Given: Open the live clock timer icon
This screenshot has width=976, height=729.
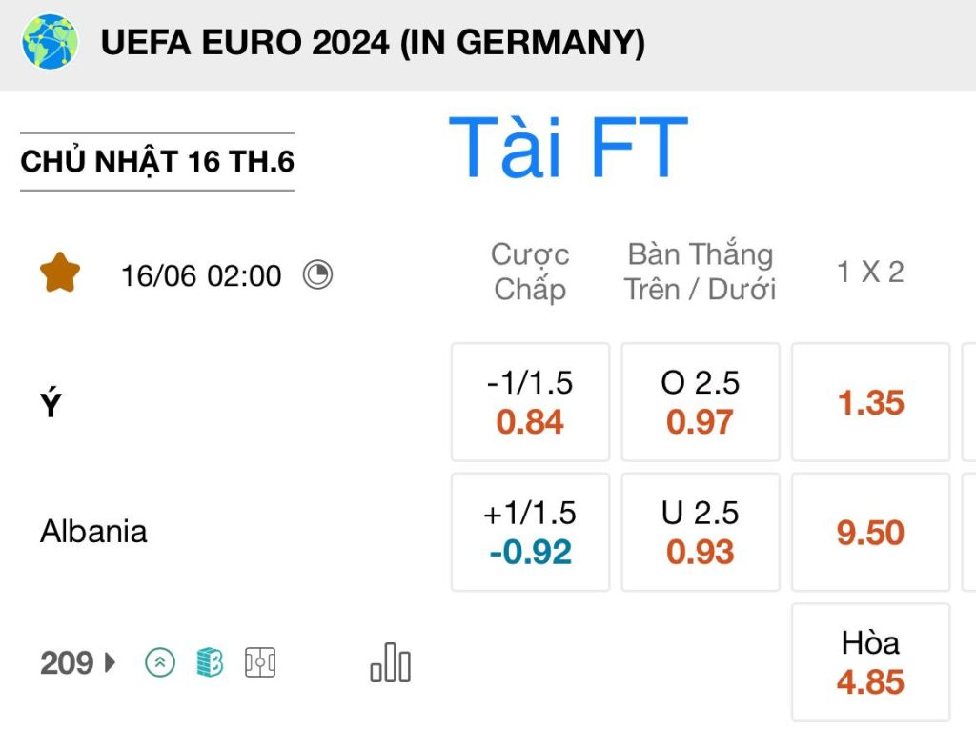Looking at the screenshot, I should (317, 274).
